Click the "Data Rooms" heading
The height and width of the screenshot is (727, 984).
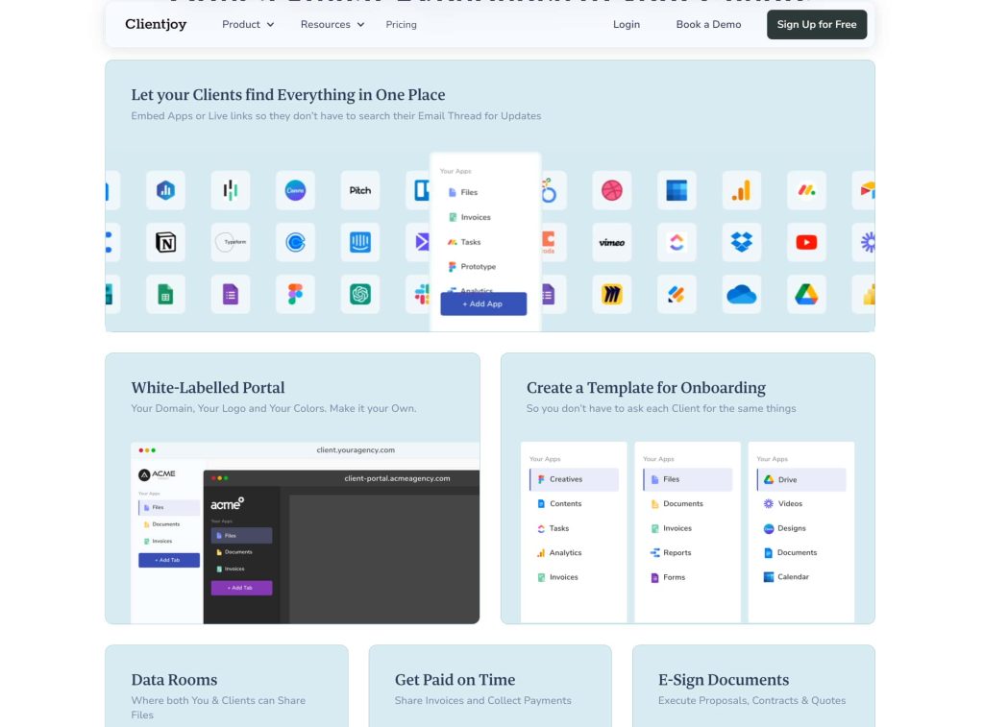[174, 680]
